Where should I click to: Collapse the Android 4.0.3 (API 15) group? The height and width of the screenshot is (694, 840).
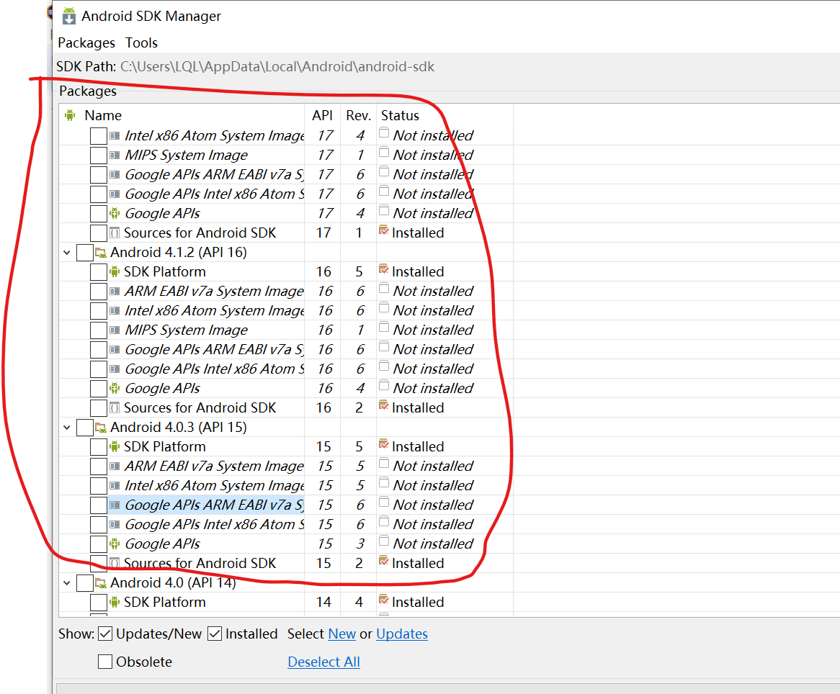tap(67, 428)
